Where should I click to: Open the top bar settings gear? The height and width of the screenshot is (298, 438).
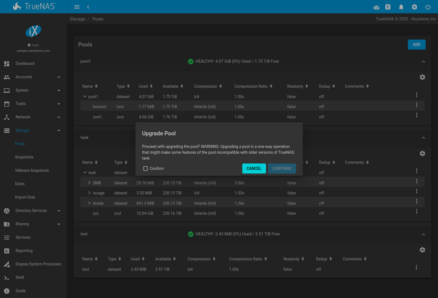point(415,7)
